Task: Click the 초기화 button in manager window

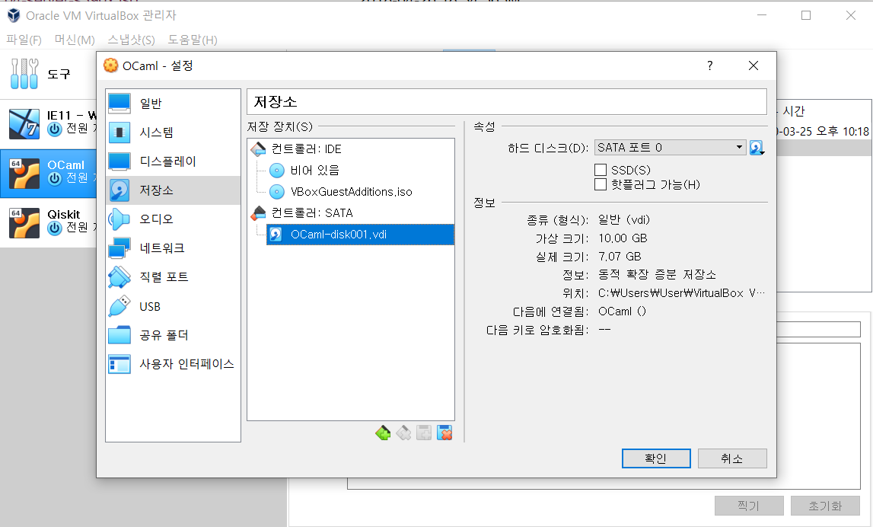Action: click(825, 506)
